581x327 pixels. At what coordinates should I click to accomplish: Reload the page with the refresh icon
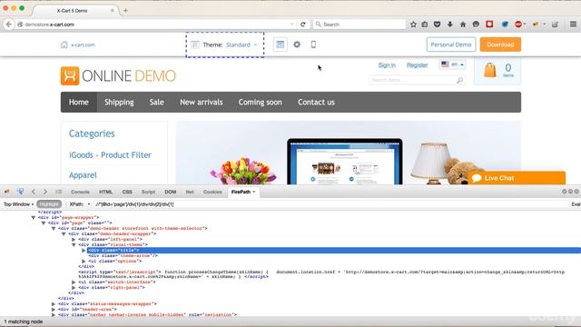click(302, 25)
